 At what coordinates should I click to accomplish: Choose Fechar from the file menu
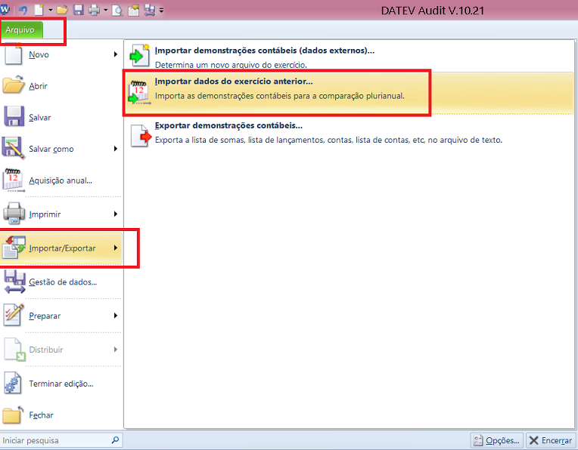coord(61,415)
